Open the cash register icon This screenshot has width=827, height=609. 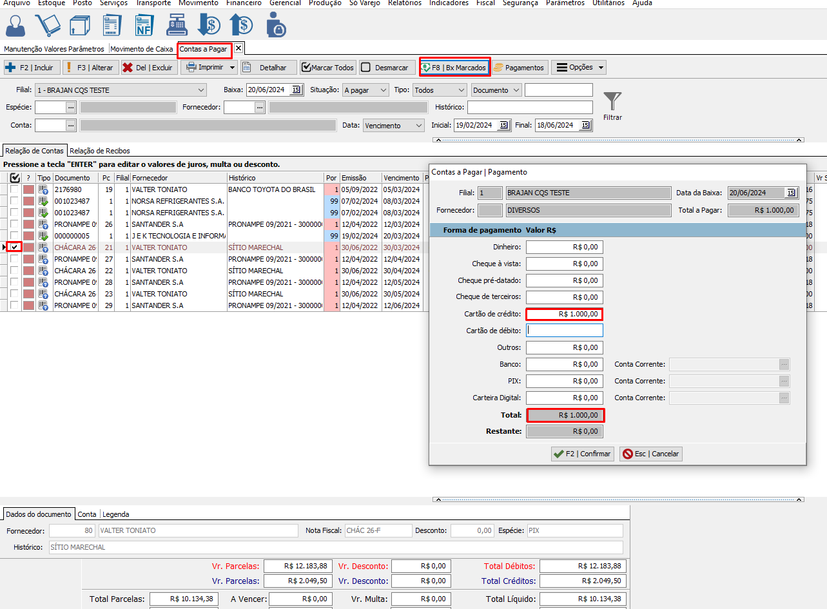[x=177, y=25]
